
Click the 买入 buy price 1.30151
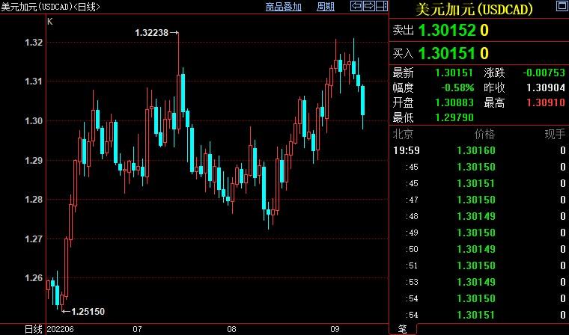[x=448, y=53]
